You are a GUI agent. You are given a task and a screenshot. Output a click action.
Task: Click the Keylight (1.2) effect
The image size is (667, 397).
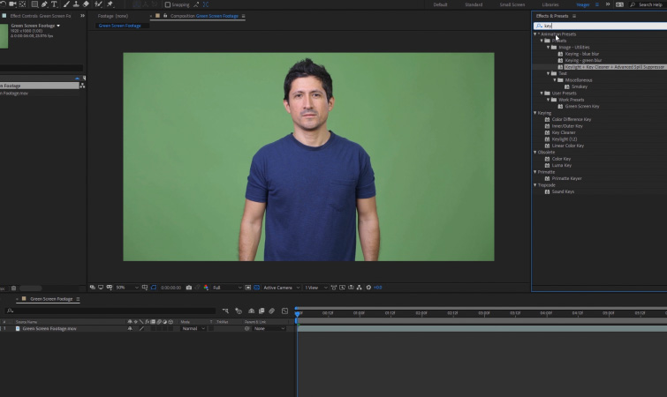point(564,139)
